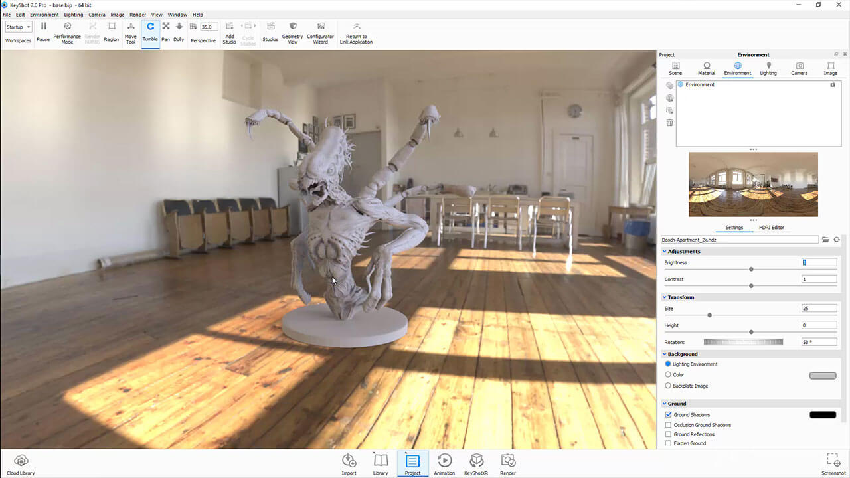Switch to the HDRI Editor tab
Image resolution: width=850 pixels, height=478 pixels.
(771, 228)
